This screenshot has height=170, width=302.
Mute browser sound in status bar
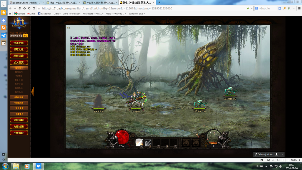pos(273,160)
